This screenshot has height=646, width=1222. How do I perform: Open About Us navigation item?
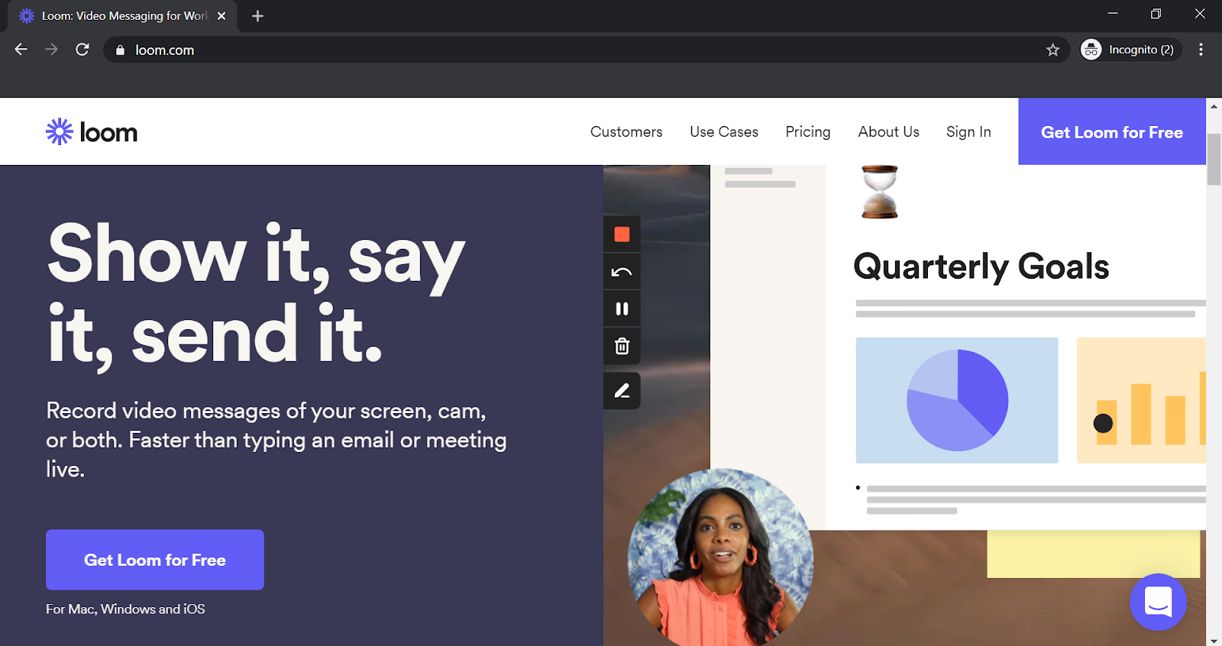[x=889, y=132]
